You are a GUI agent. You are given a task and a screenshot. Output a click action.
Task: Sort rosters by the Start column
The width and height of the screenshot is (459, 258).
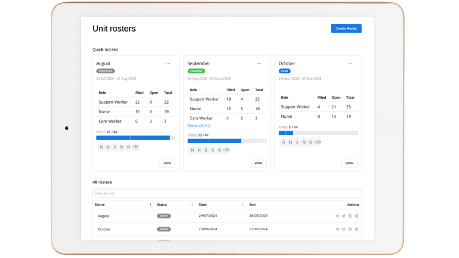point(242,205)
